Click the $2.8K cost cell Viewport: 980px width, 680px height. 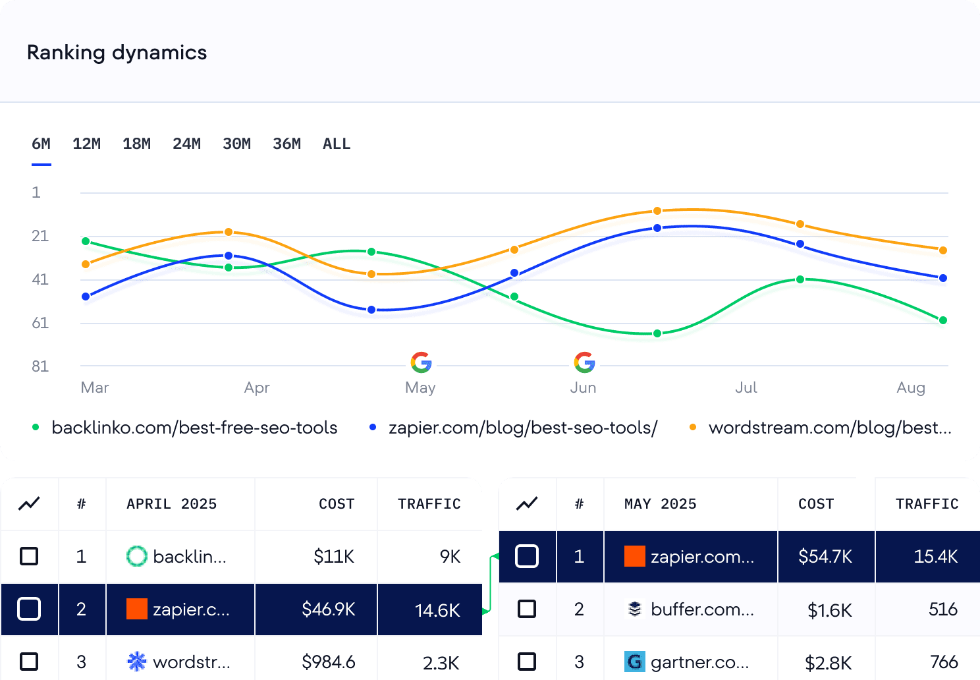[x=829, y=663]
